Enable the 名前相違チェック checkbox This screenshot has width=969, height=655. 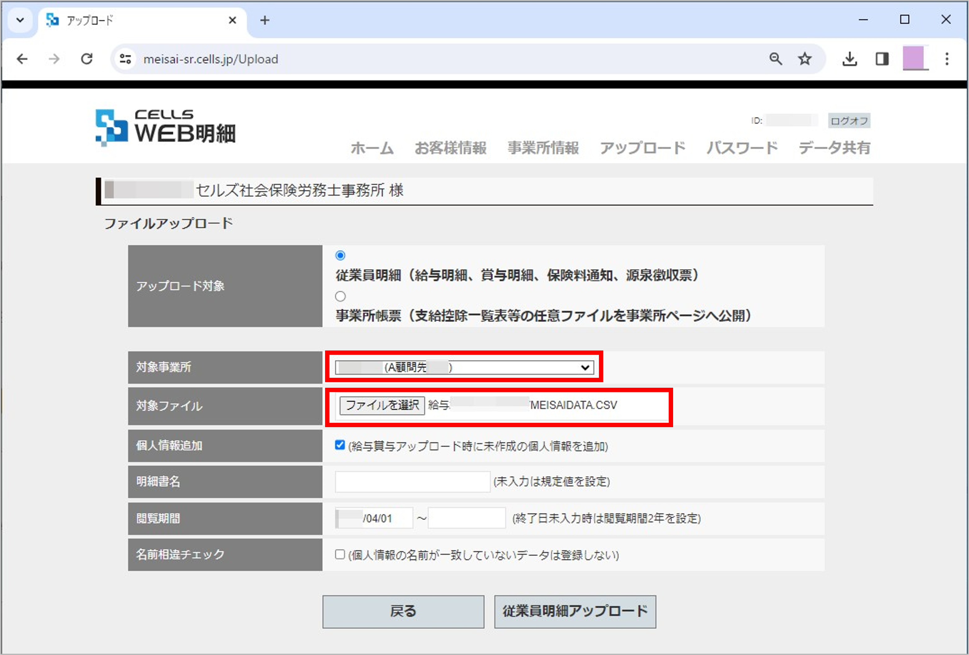click(340, 554)
